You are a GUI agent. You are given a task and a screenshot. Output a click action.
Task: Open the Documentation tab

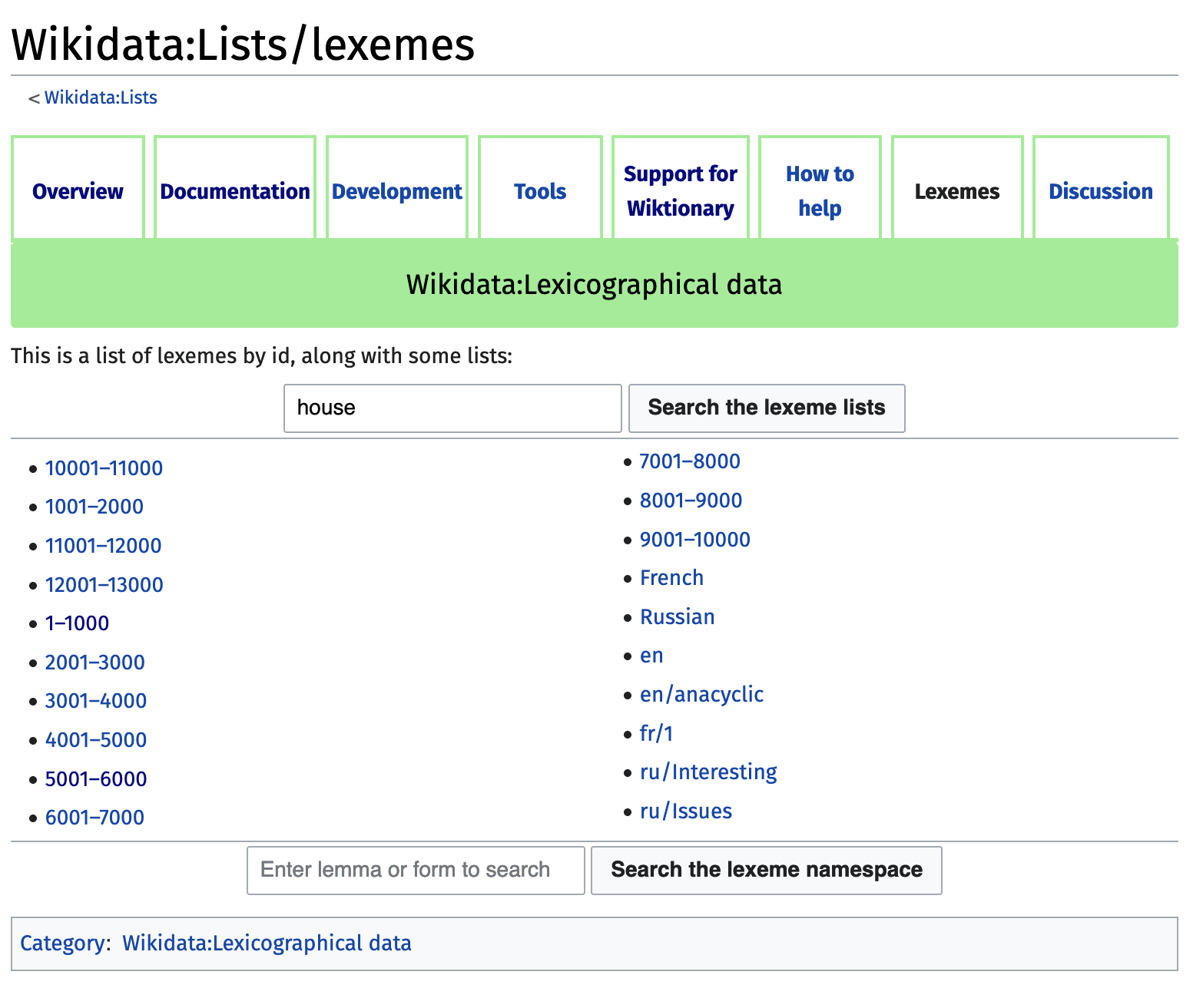[x=235, y=191]
